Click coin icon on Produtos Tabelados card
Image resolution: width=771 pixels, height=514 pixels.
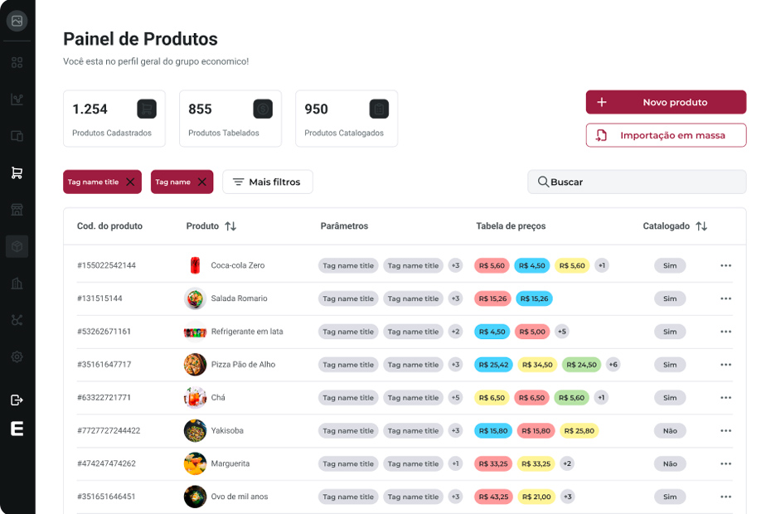[263, 109]
